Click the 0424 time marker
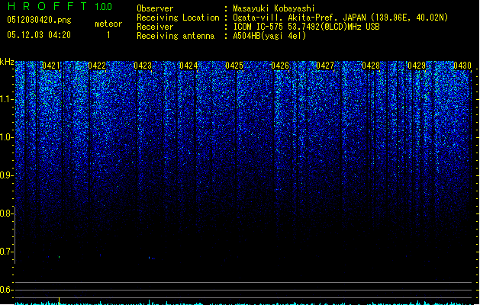Image resolution: width=480 pixels, height=305 pixels. click(x=188, y=66)
